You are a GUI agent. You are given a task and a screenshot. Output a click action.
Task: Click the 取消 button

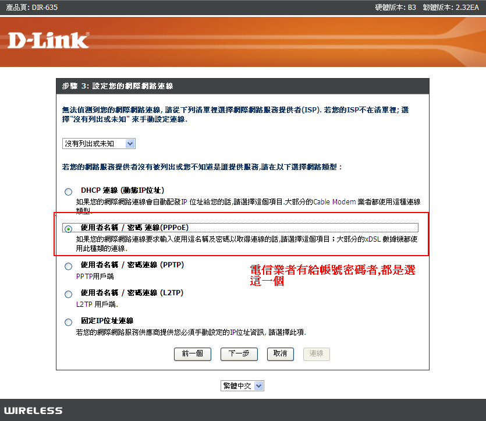click(280, 353)
